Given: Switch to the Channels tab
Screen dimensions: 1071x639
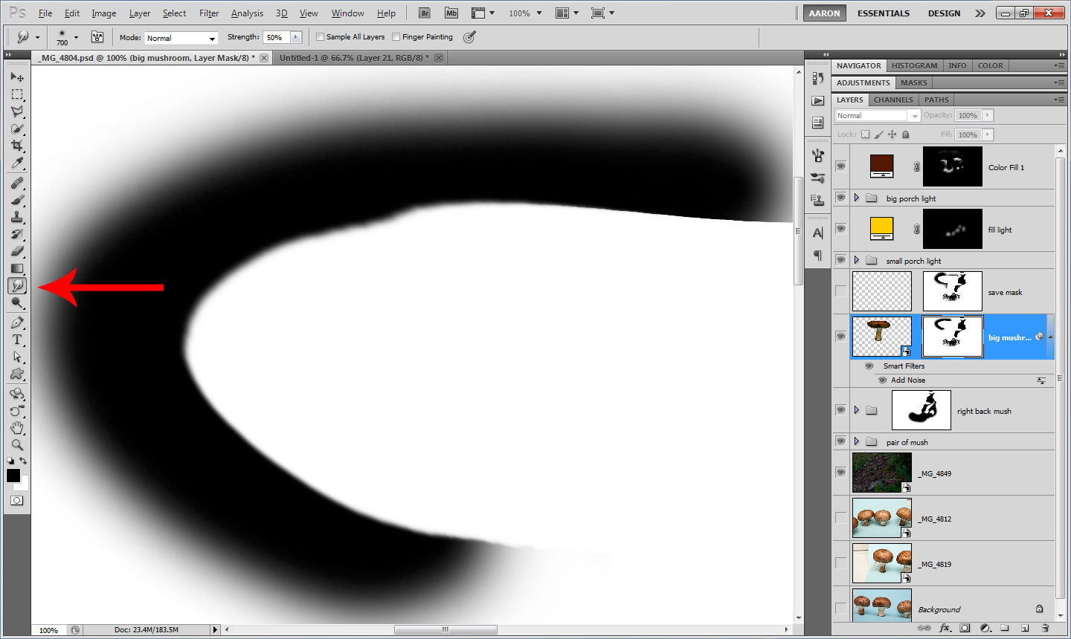Looking at the screenshot, I should pos(893,100).
